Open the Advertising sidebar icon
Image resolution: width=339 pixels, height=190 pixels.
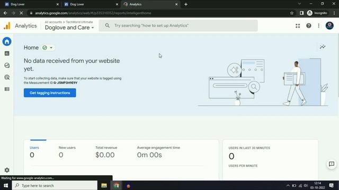[x=7, y=77]
